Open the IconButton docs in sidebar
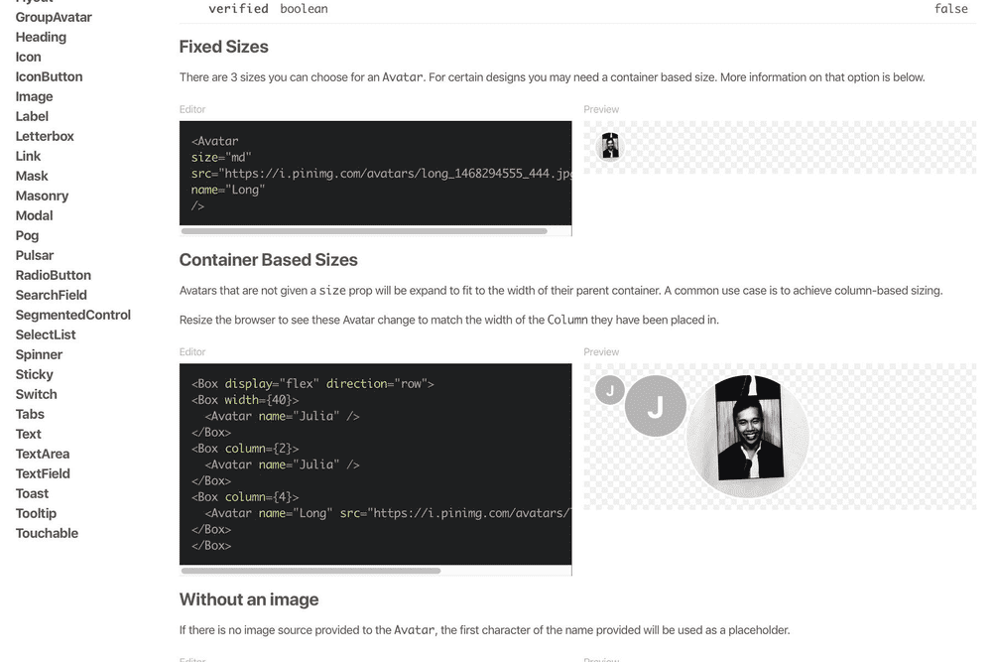Screen dimensions: 992x662 click(50, 76)
